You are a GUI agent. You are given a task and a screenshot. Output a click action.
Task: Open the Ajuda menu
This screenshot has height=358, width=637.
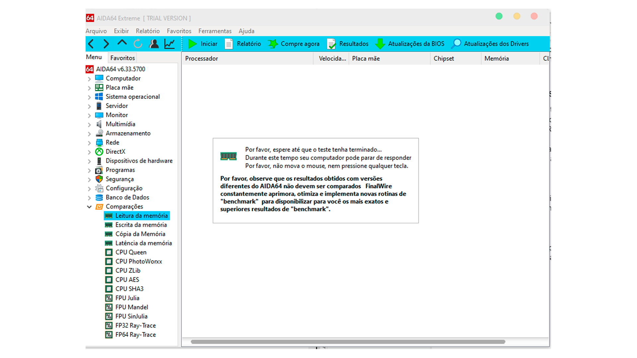(x=247, y=31)
